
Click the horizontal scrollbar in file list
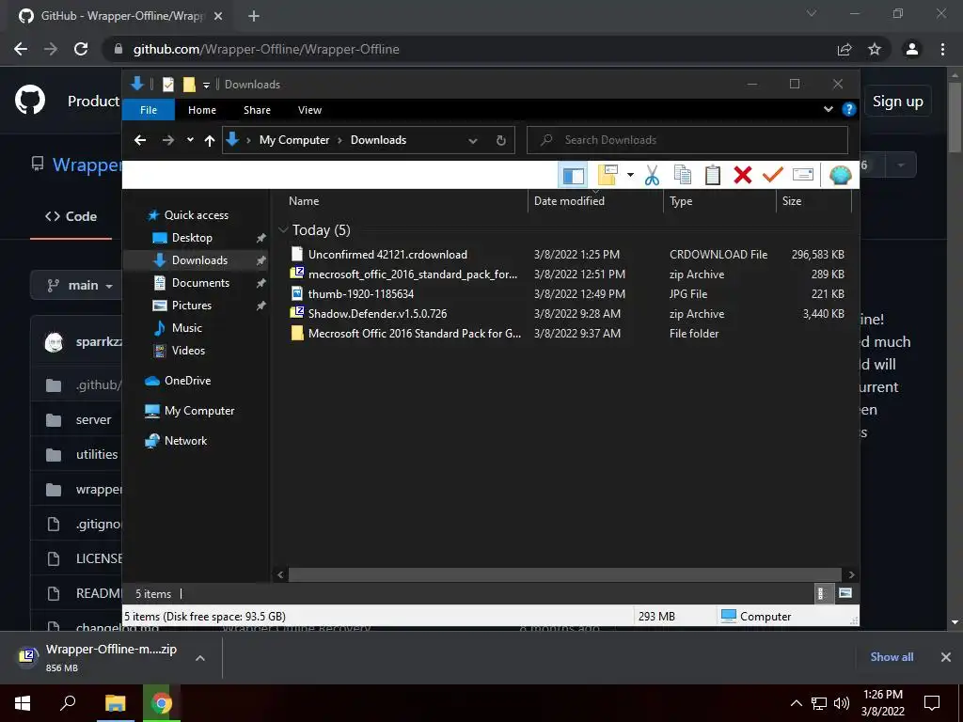564,574
